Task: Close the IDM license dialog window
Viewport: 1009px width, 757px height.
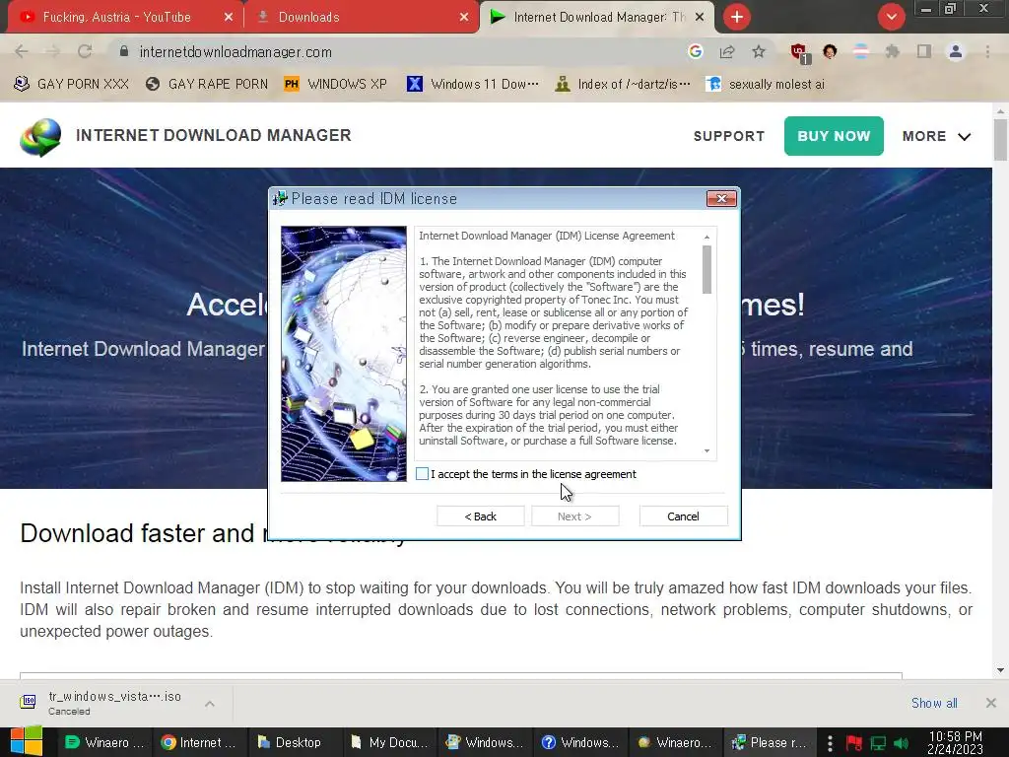Action: tap(721, 199)
